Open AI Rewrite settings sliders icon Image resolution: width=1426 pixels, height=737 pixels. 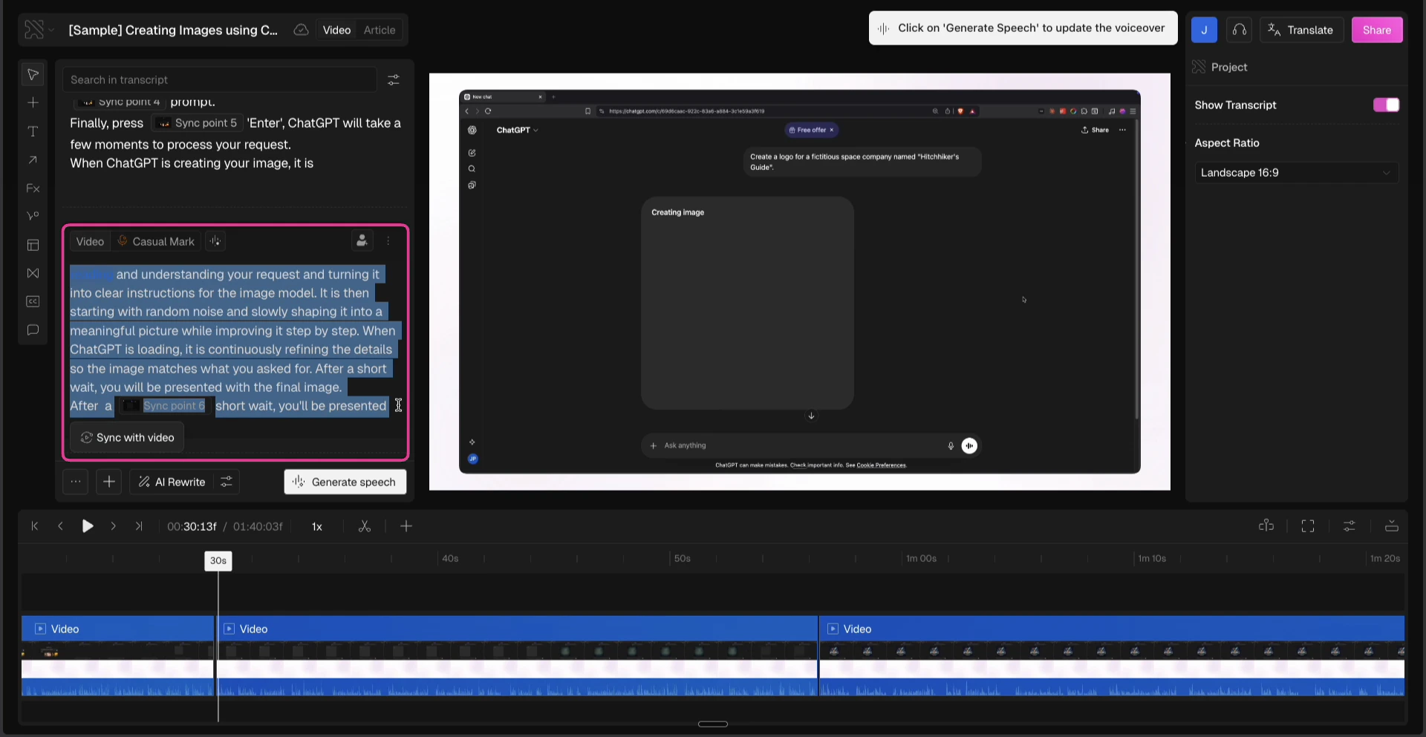[x=227, y=482]
